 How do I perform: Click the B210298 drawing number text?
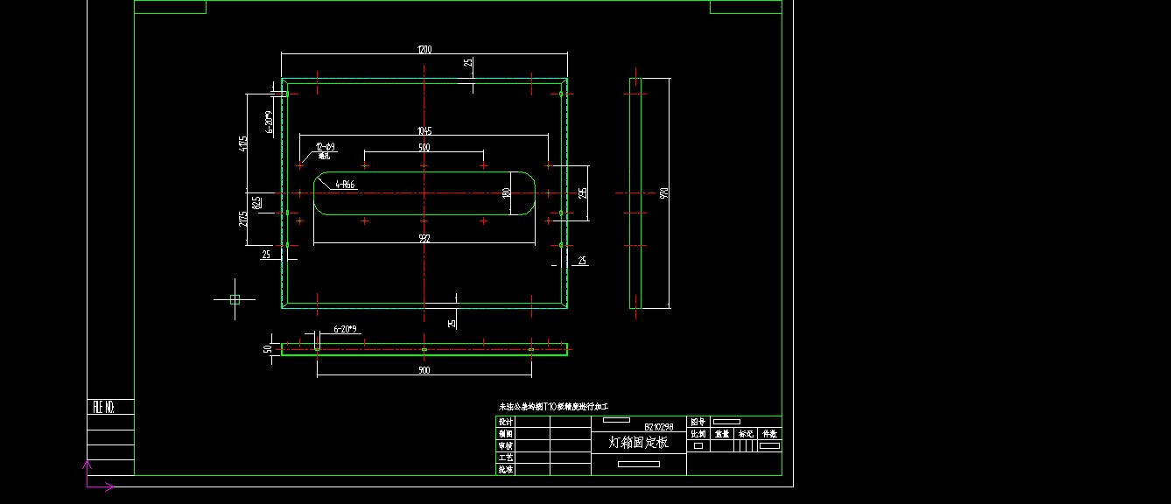[x=659, y=427]
